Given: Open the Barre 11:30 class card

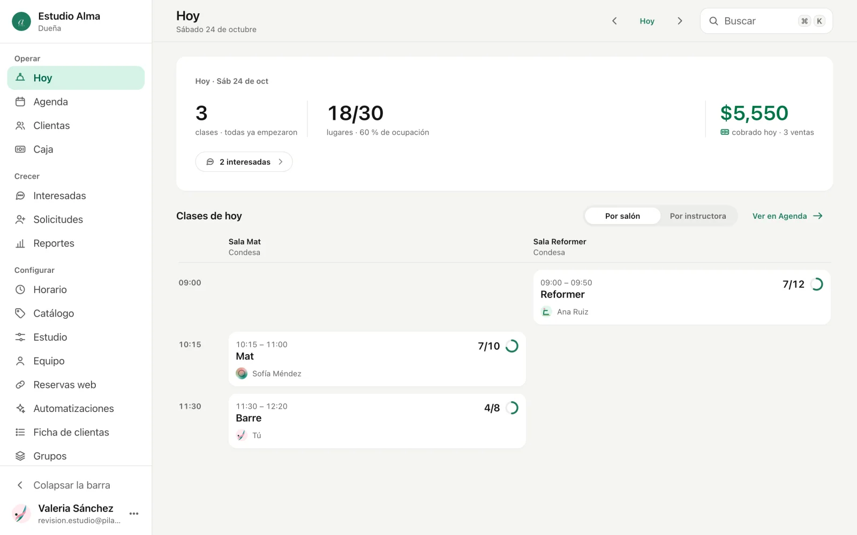Looking at the screenshot, I should [x=377, y=421].
